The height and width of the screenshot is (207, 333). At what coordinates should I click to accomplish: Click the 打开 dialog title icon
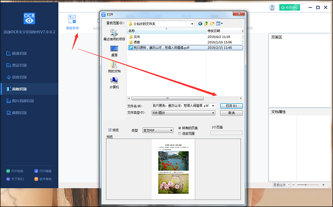tap(103, 14)
